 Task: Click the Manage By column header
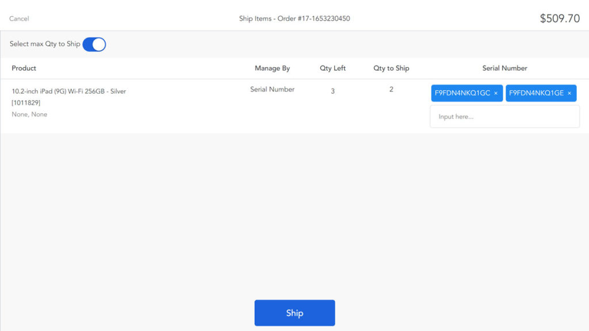(x=272, y=68)
